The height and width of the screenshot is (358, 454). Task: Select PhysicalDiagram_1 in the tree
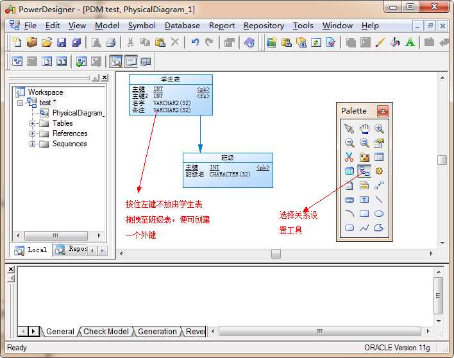pos(72,113)
